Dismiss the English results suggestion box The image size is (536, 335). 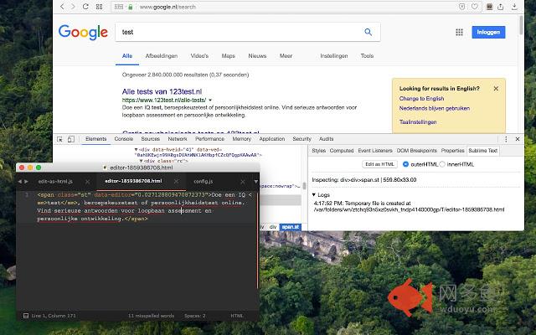(x=496, y=89)
